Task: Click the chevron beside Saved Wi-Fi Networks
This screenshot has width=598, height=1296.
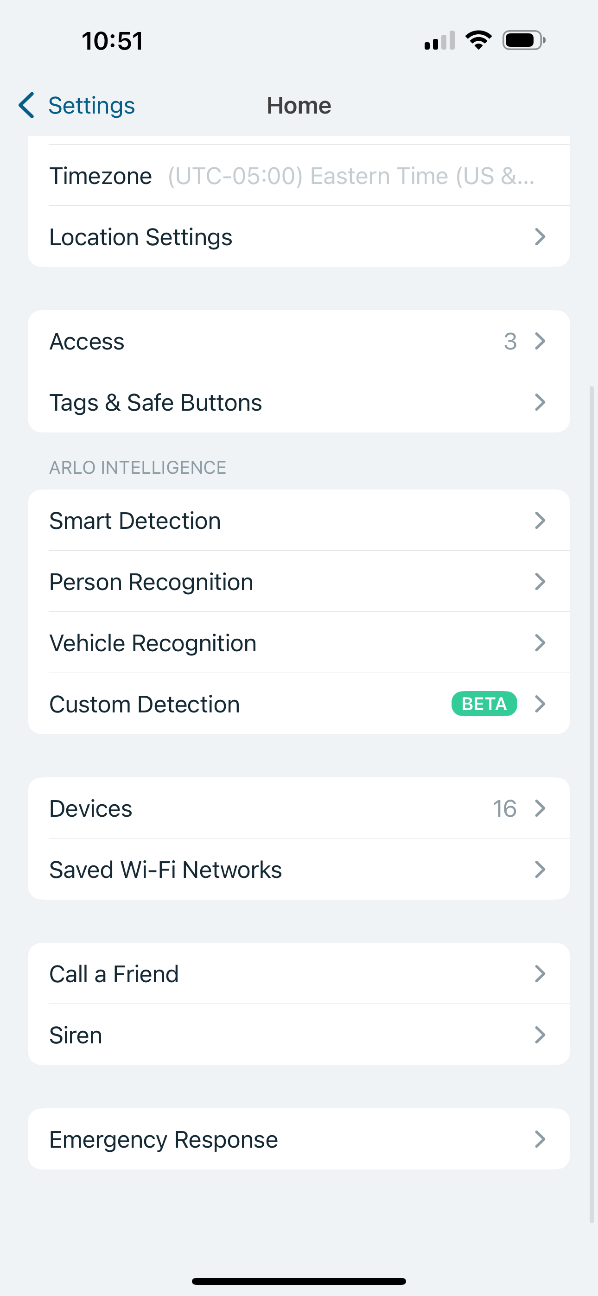Action: pyautogui.click(x=540, y=869)
